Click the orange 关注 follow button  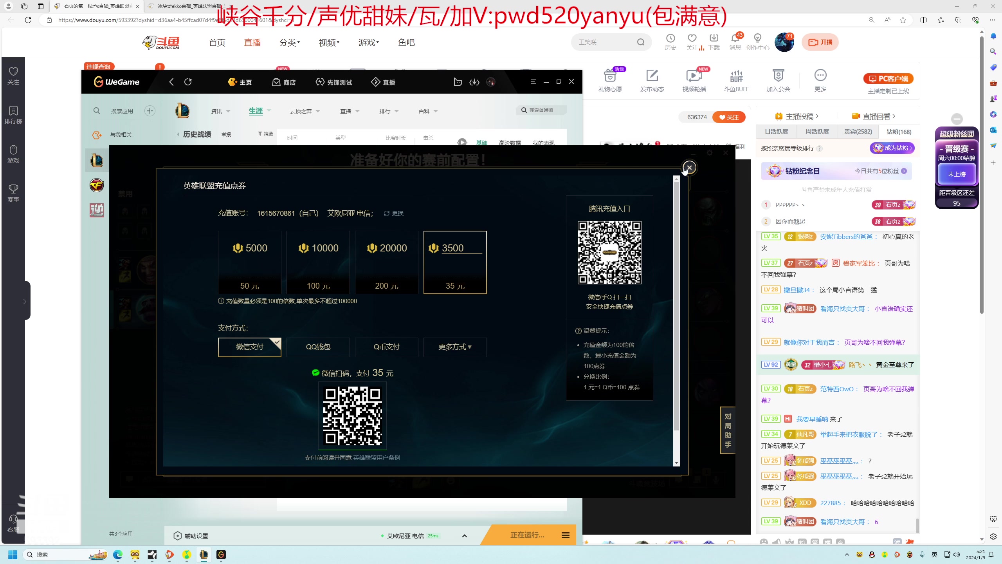[x=729, y=117]
